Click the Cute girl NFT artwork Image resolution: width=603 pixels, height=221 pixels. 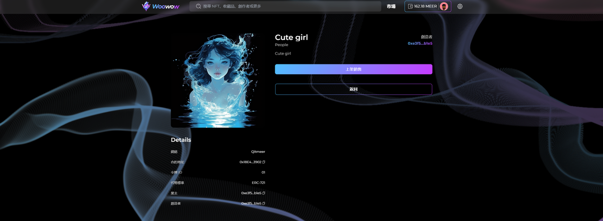(214, 80)
